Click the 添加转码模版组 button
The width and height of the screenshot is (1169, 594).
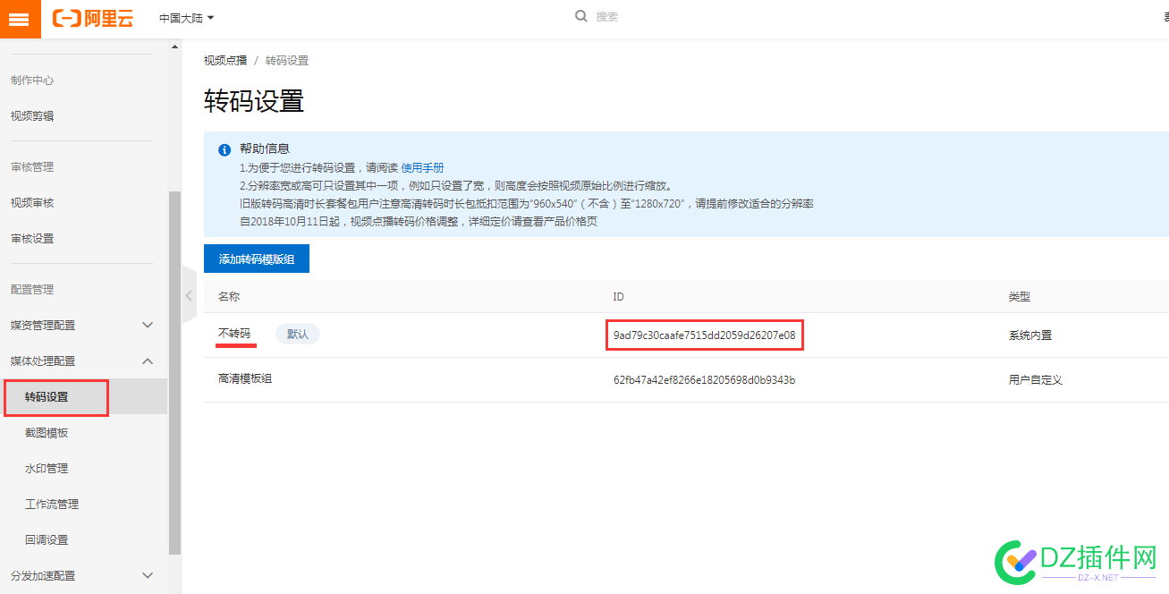tap(257, 259)
